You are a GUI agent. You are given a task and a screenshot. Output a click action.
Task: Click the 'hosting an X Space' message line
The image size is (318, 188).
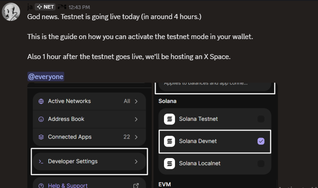(x=129, y=57)
